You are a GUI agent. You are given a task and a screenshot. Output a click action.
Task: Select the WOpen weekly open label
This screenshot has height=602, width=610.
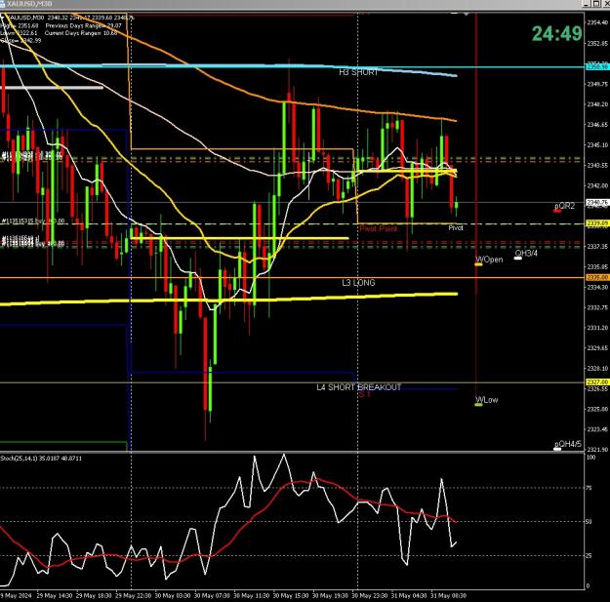pyautogui.click(x=489, y=260)
